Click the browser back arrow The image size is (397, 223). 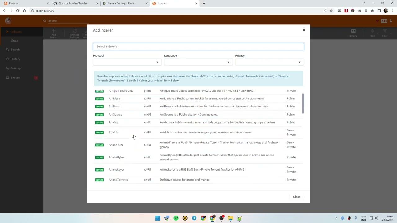4,11
